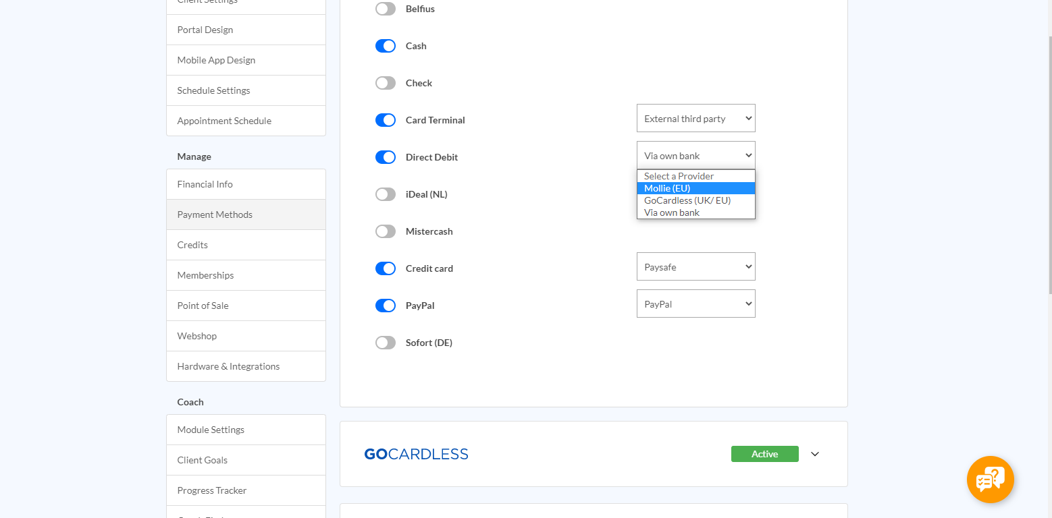1052x518 pixels.
Task: Click the green Active button
Action: [764, 453]
